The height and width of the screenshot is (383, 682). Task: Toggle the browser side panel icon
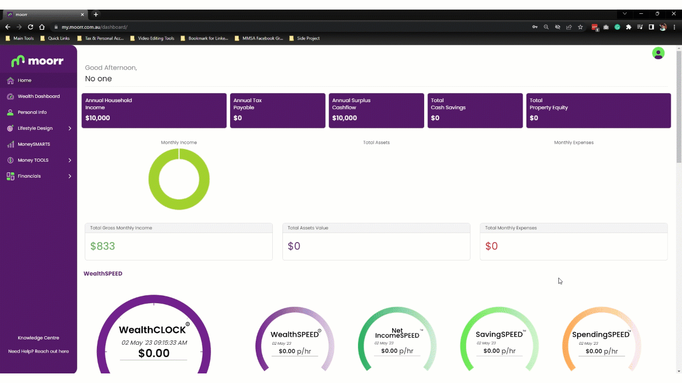point(651,27)
